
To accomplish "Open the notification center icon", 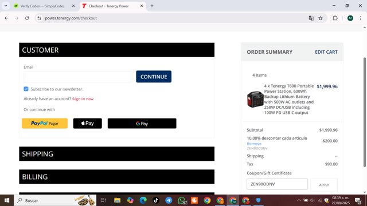I will click(x=358, y=200).
